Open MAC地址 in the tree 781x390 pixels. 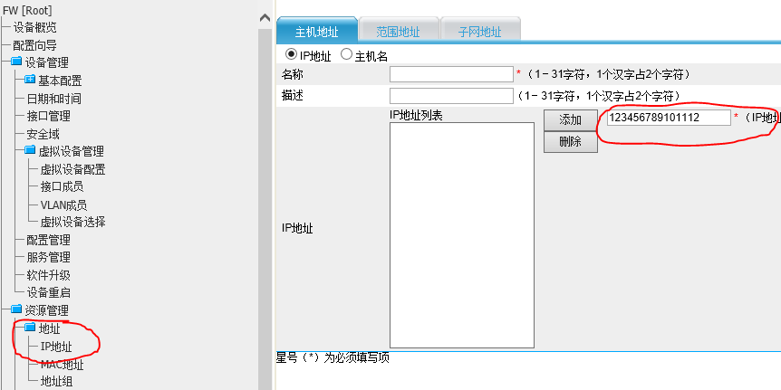click(62, 364)
